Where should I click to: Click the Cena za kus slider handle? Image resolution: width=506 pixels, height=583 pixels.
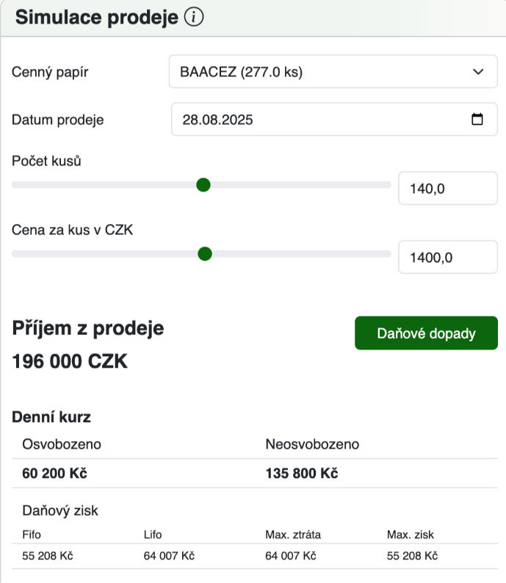[205, 254]
